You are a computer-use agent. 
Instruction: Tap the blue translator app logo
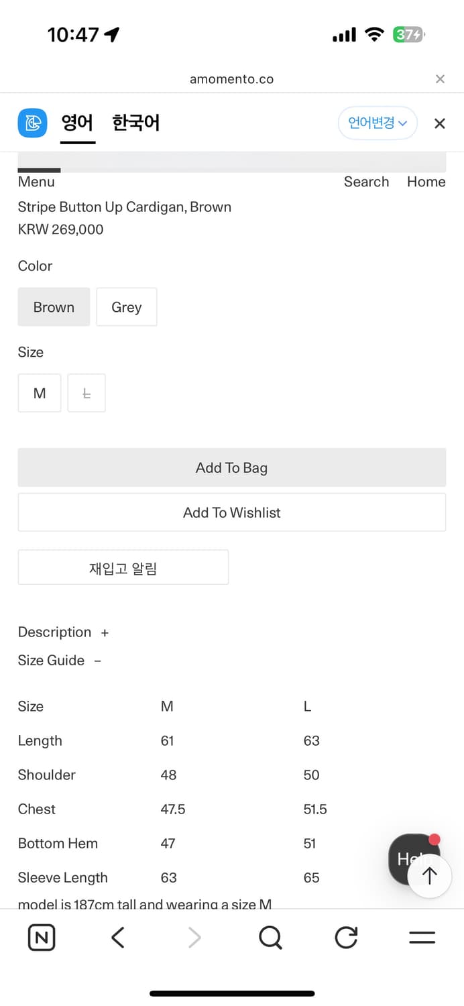point(32,123)
